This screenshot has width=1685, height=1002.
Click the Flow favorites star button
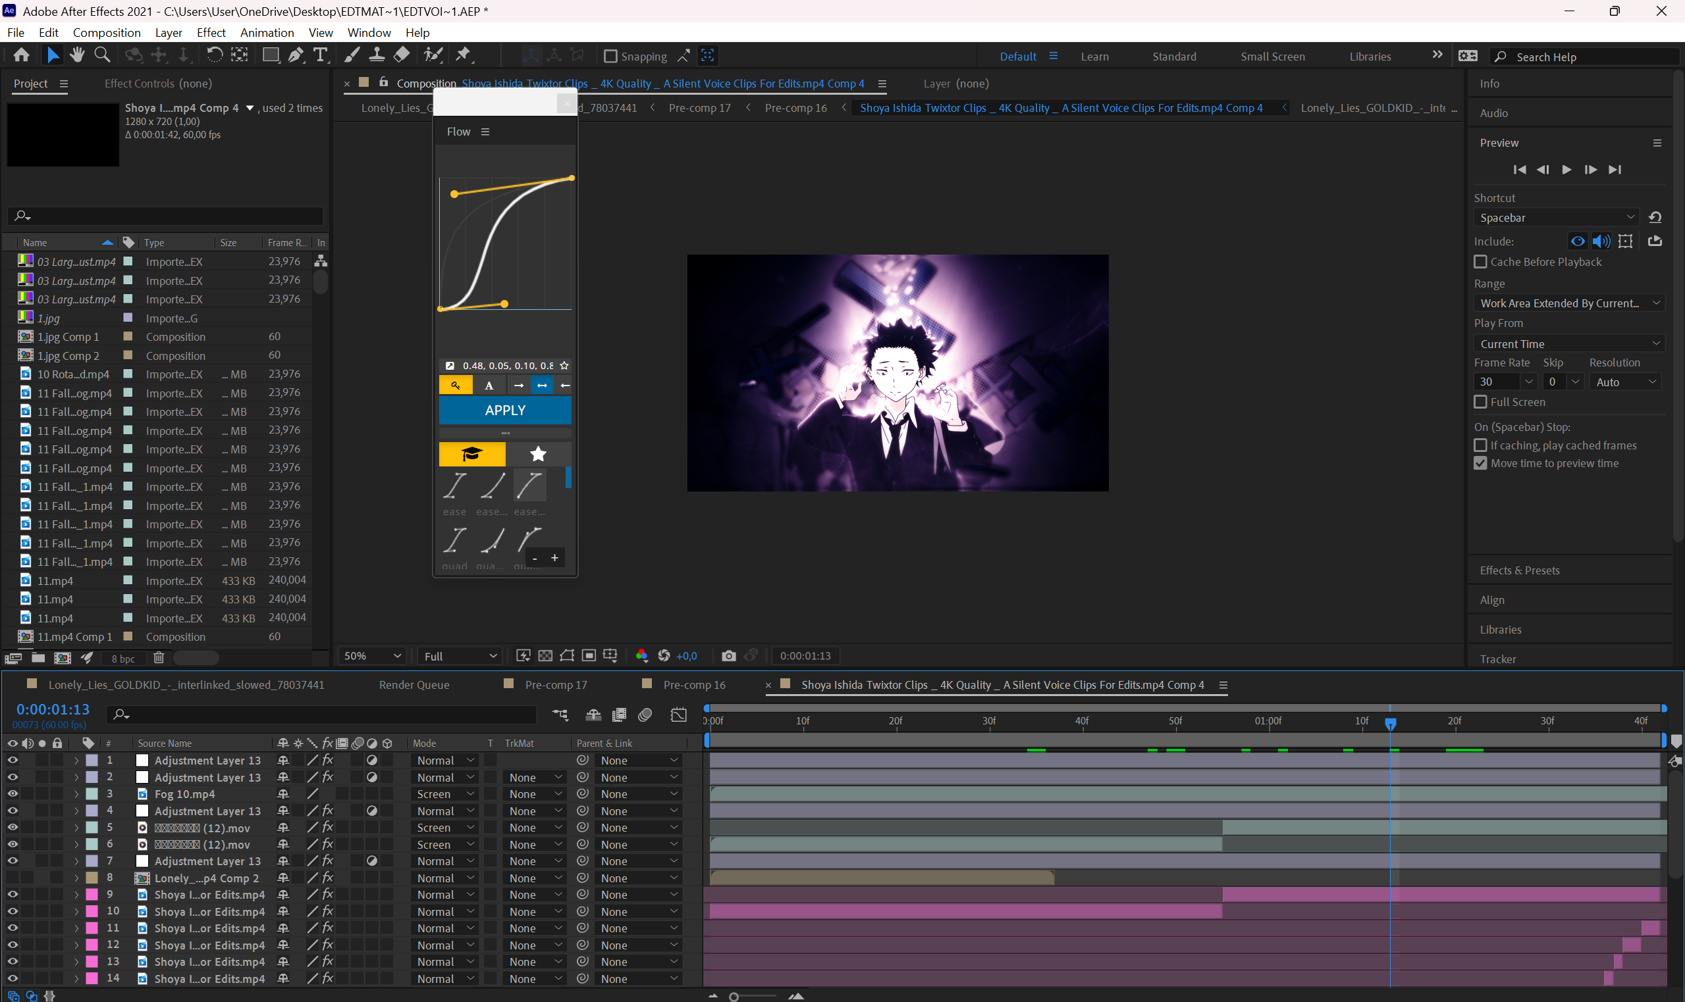point(539,454)
